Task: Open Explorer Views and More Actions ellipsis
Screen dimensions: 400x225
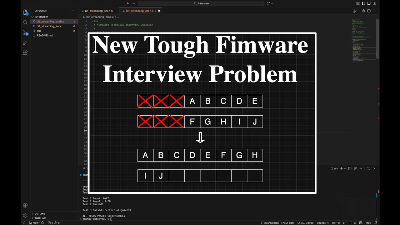Action: click(x=73, y=11)
